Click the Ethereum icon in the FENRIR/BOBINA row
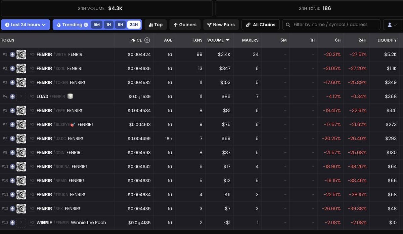The height and width of the screenshot is (234, 403). tap(12, 166)
